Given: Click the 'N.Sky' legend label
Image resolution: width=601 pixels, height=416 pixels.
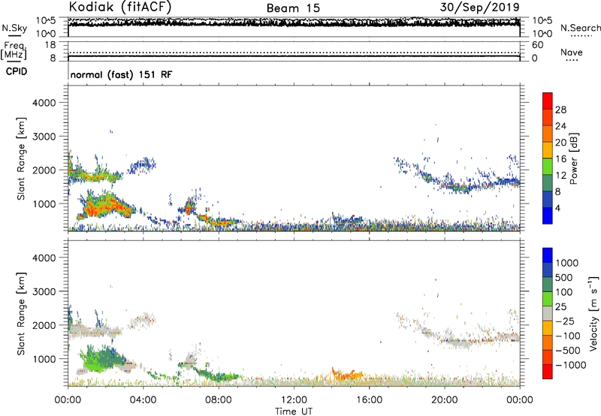Looking at the screenshot, I should coord(14,28).
